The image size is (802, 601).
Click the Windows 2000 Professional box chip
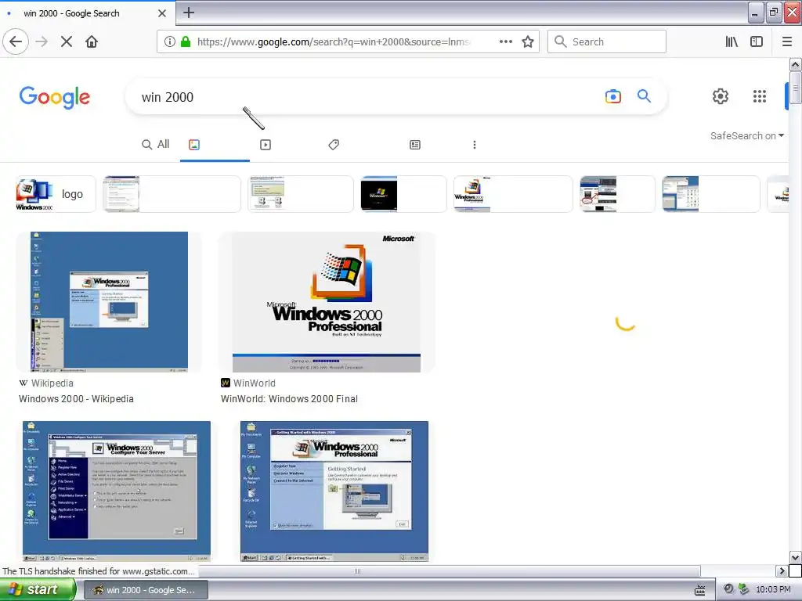point(513,194)
